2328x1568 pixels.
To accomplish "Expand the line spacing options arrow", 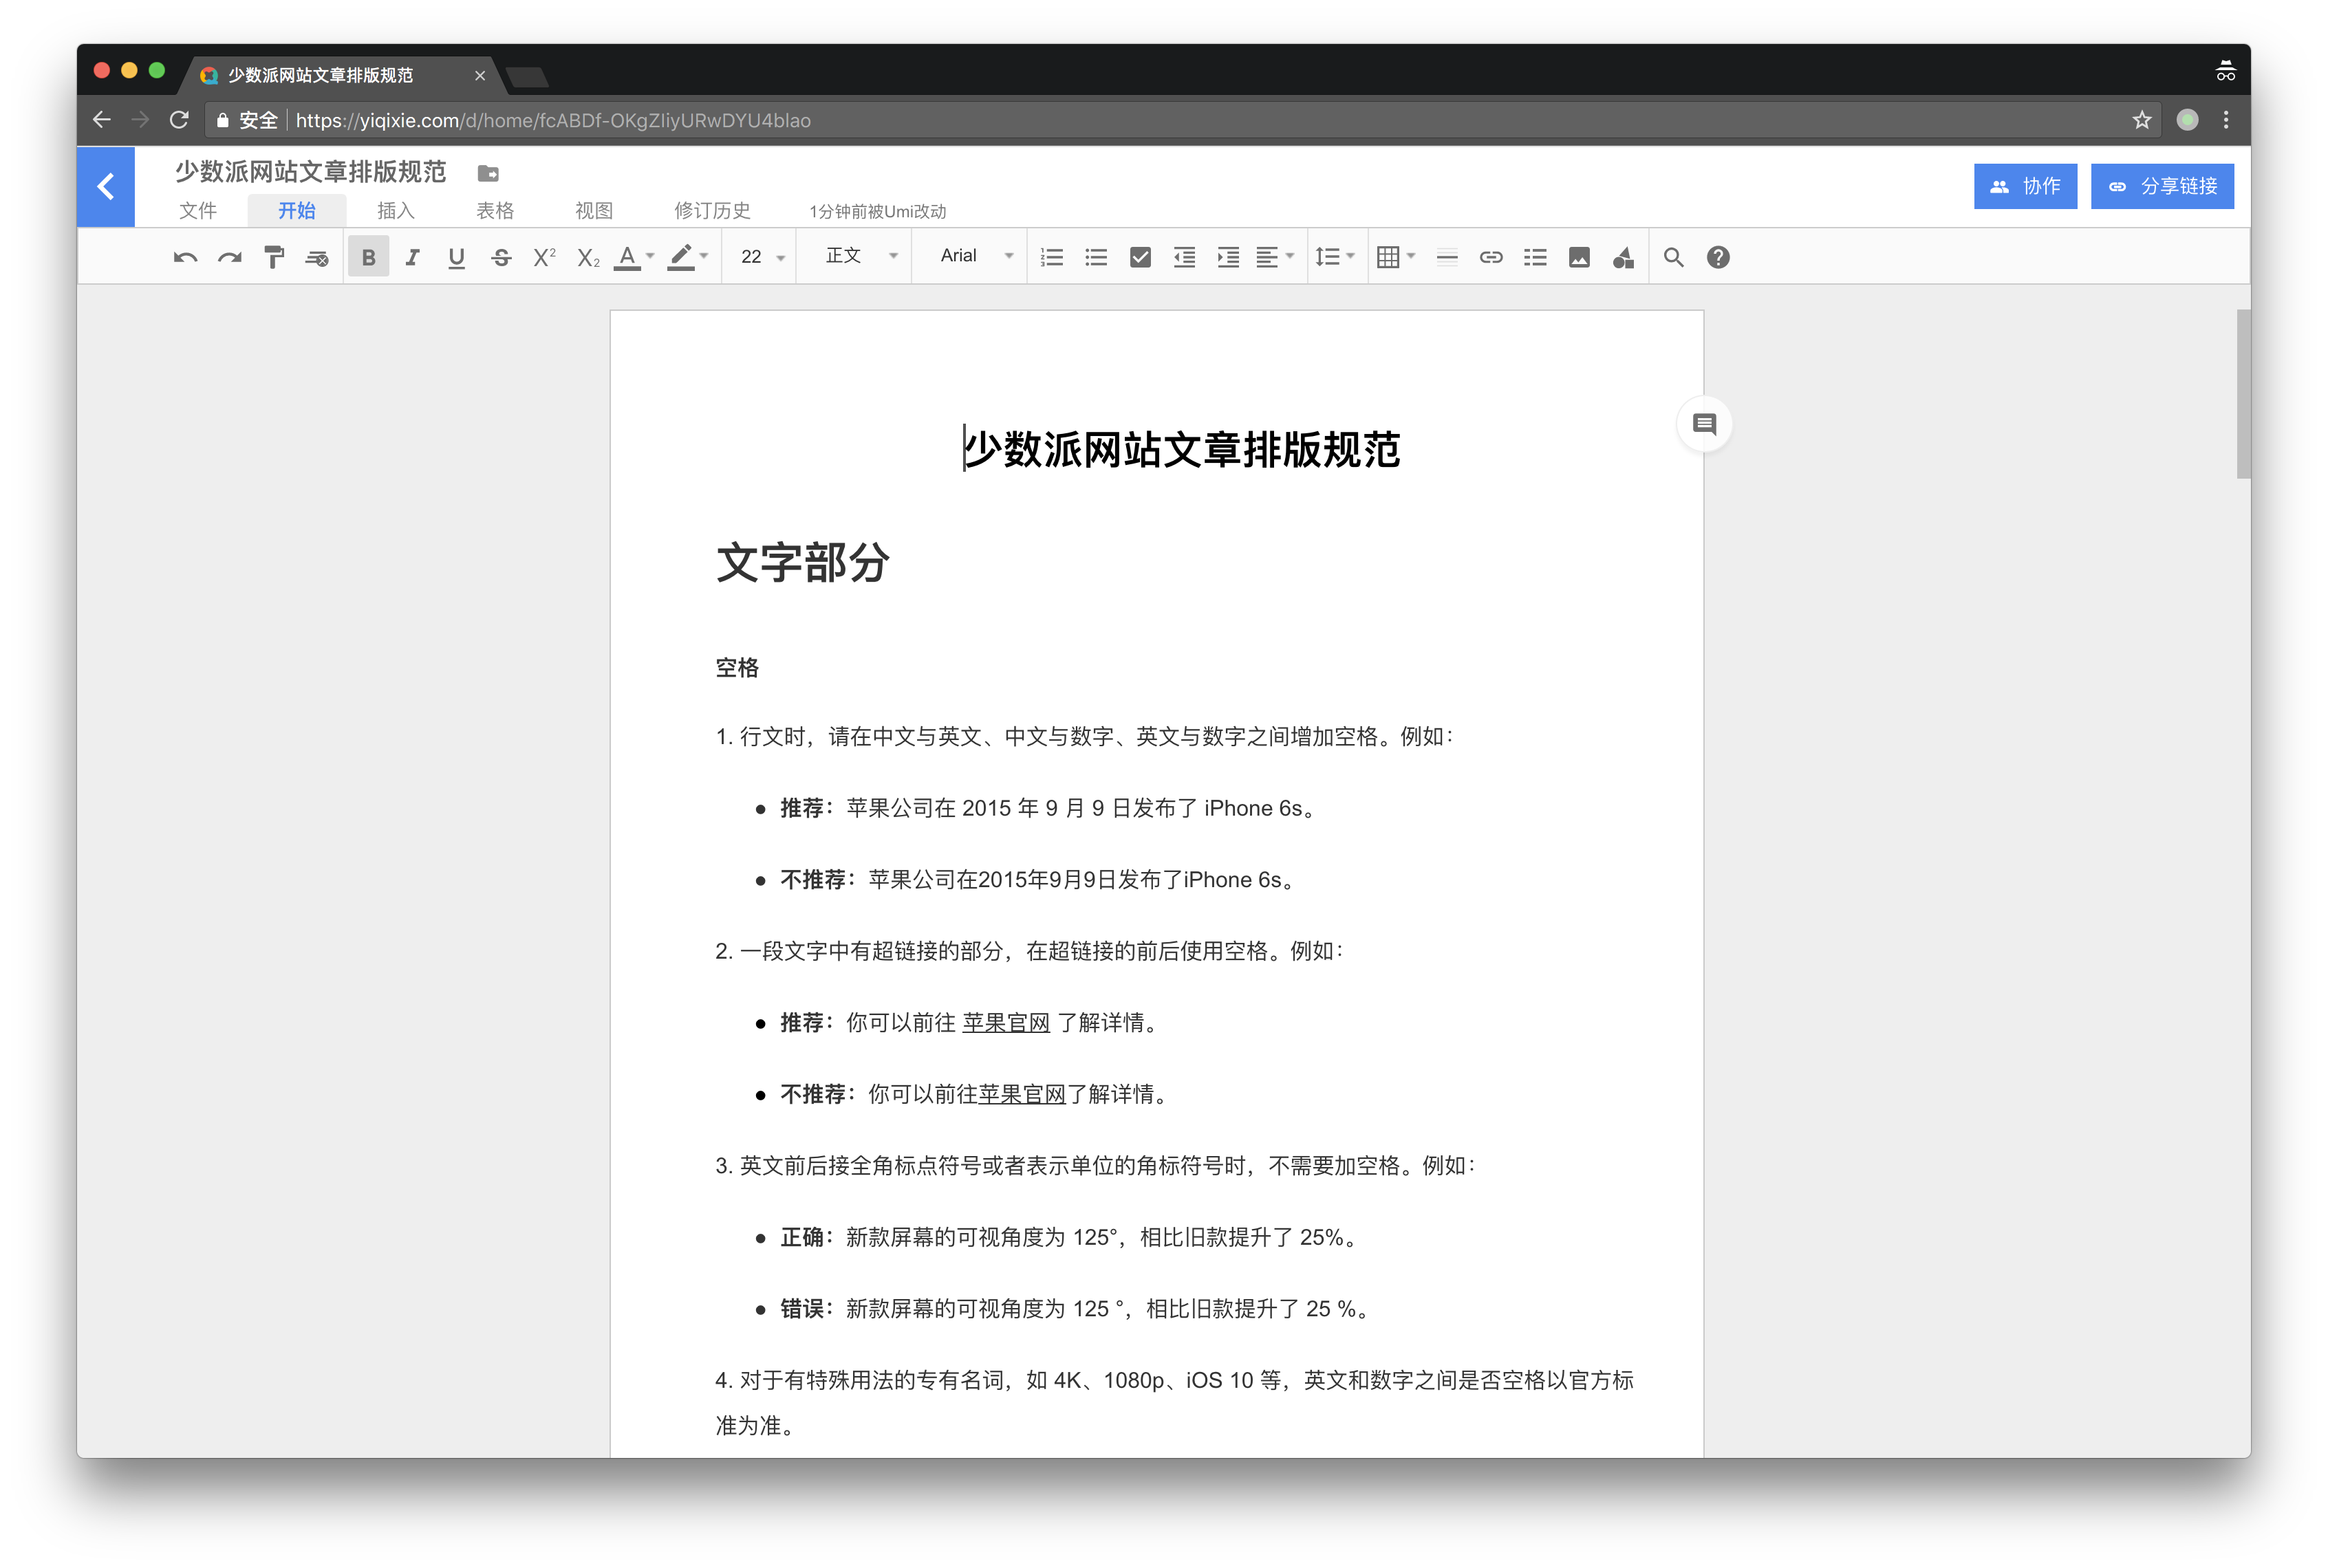I will [x=1350, y=257].
